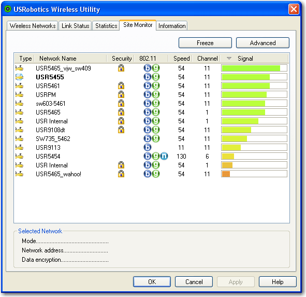Click the Selected Network group label
The image size is (306, 297).
click(40, 231)
